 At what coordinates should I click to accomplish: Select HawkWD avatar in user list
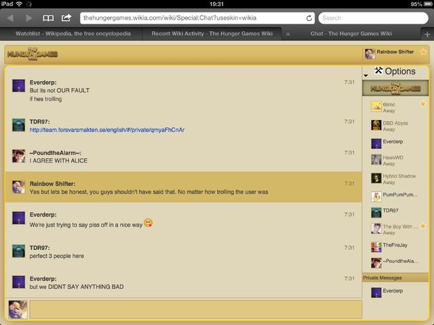click(x=376, y=160)
